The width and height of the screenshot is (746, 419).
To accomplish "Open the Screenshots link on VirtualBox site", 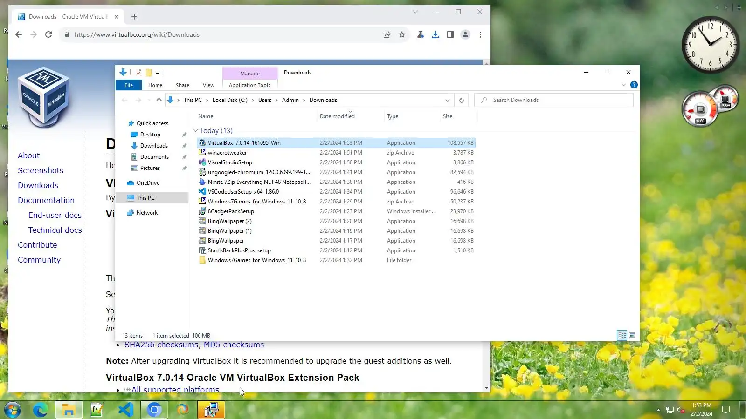I will [41, 170].
